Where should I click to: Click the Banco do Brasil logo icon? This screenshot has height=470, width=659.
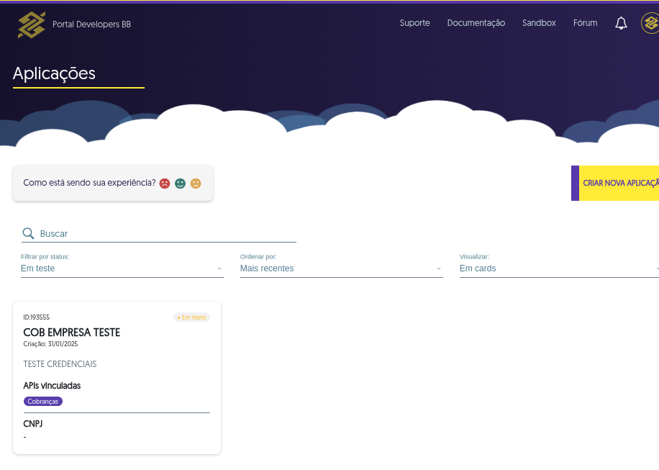pos(31,24)
